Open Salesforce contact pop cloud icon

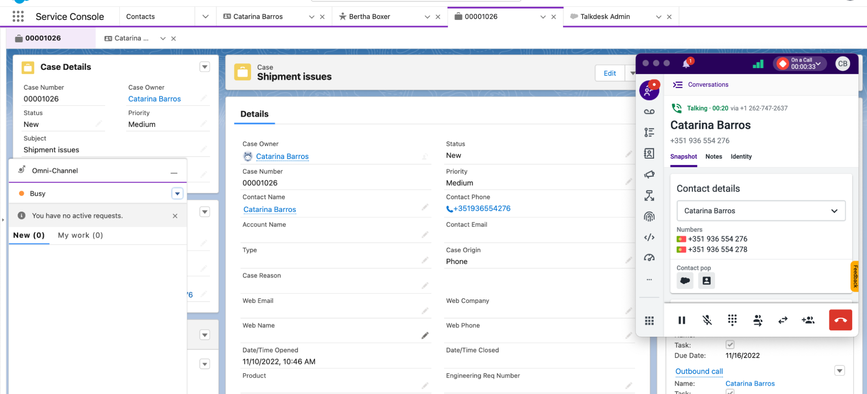click(x=685, y=280)
